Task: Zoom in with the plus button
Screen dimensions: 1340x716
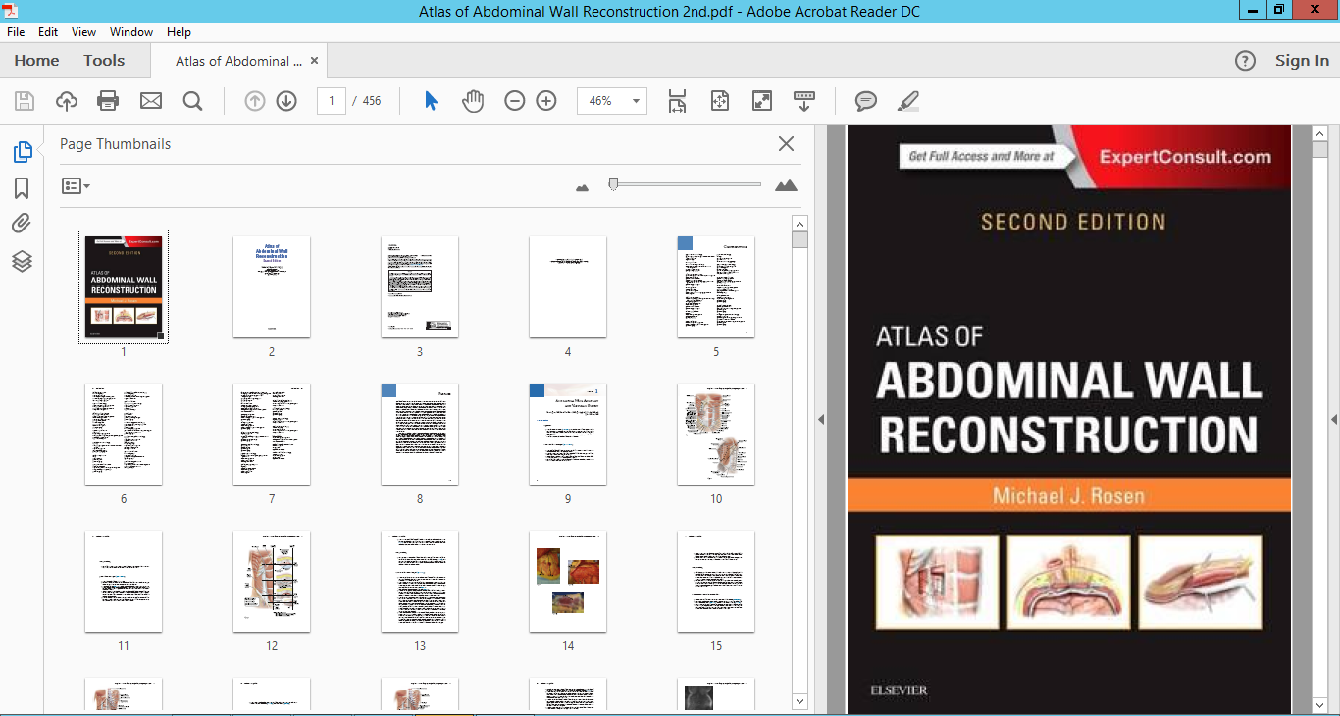Action: 546,101
